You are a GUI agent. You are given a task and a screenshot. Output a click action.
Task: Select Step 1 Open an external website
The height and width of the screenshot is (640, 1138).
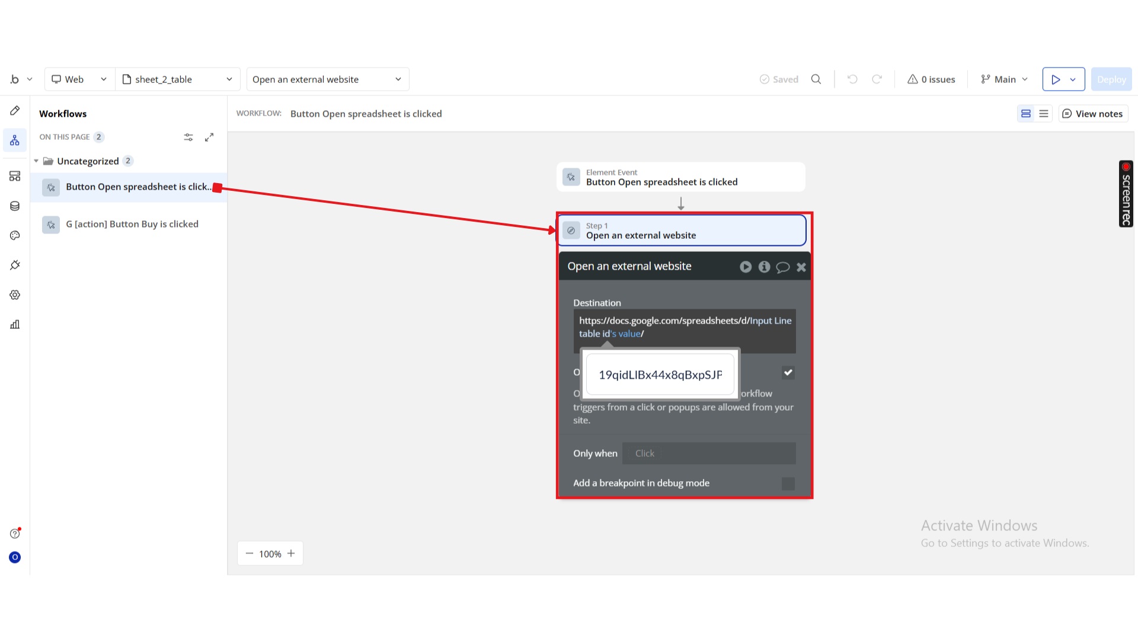(x=682, y=231)
